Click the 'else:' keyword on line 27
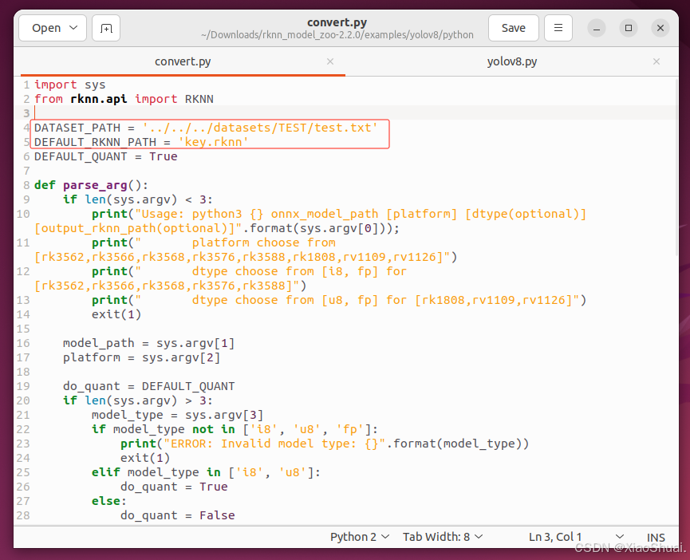The width and height of the screenshot is (690, 560). [109, 501]
